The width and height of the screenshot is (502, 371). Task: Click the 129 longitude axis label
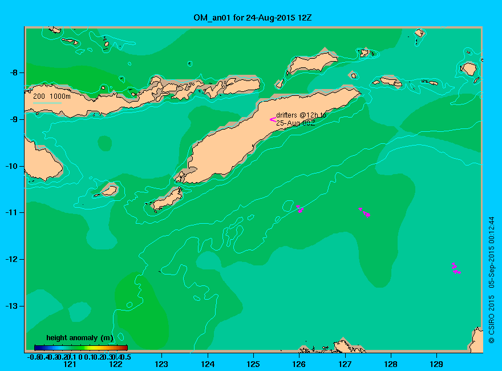click(436, 364)
